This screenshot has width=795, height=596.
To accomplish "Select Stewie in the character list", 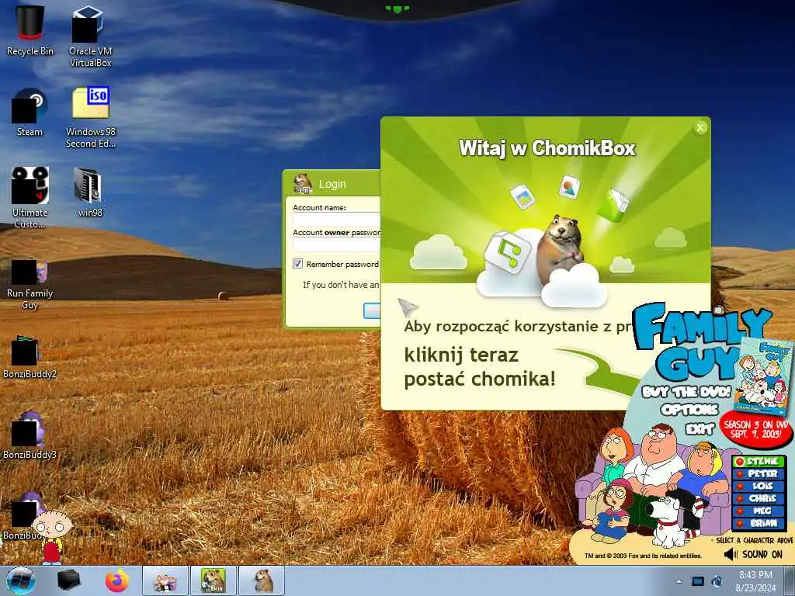I will coord(759,461).
